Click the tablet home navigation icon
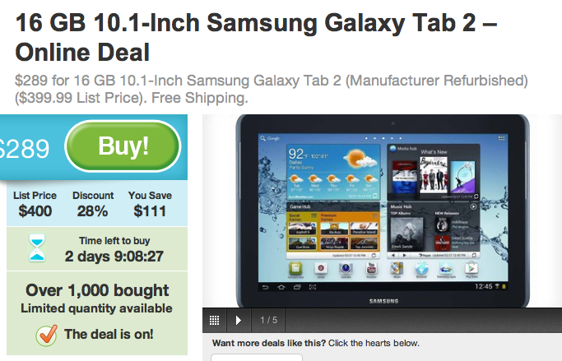The image size is (562, 361). pos(281,287)
